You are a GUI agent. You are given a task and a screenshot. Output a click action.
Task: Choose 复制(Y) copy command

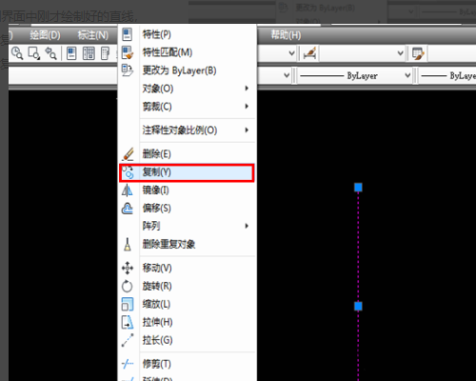(188, 172)
